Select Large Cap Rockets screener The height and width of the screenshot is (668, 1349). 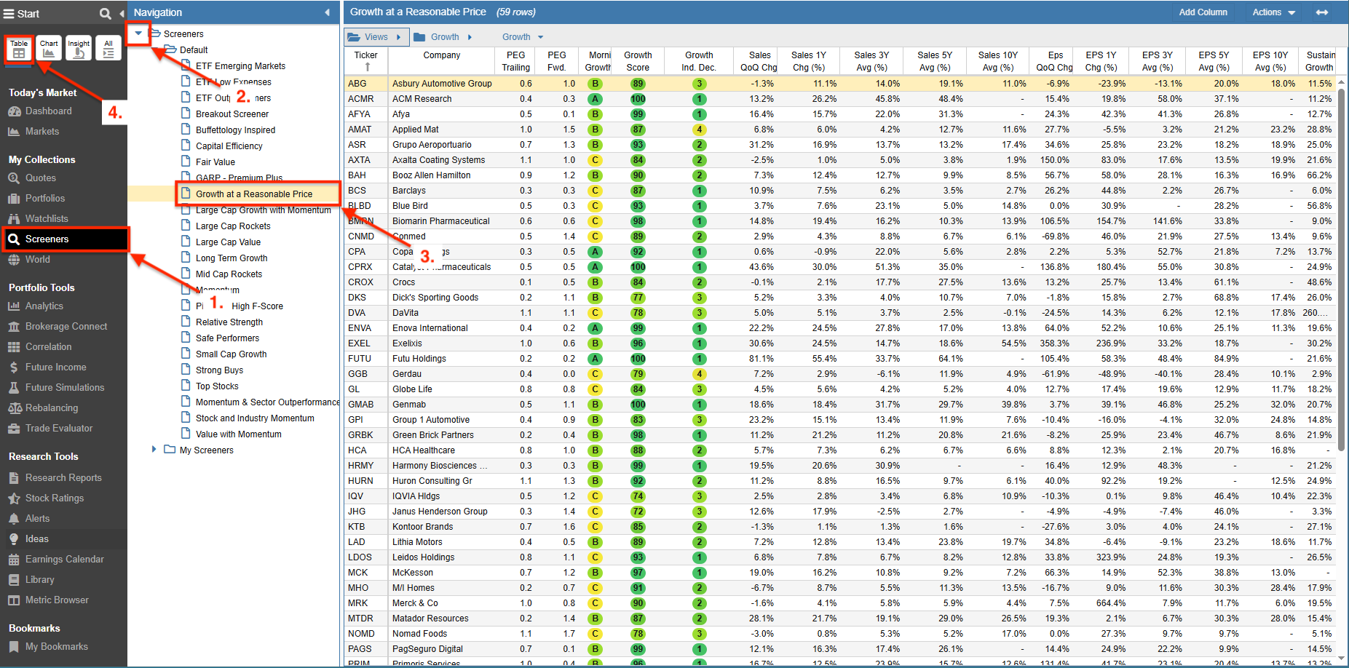point(233,226)
